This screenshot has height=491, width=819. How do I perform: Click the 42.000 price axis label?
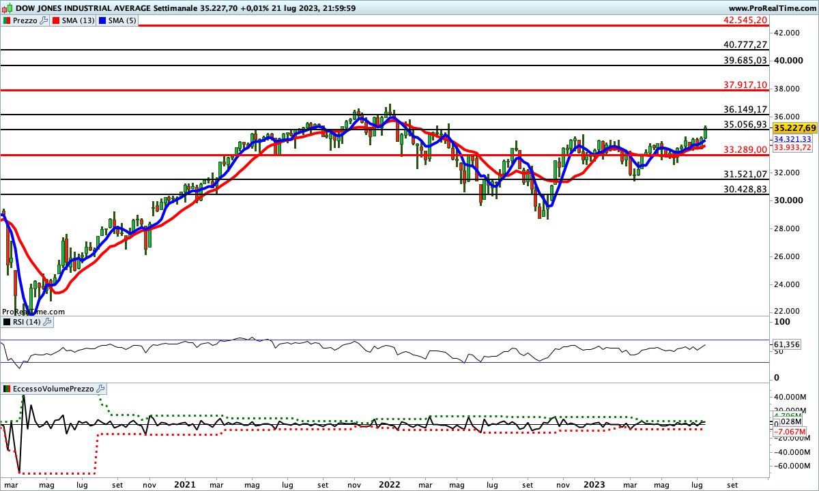pyautogui.click(x=787, y=33)
